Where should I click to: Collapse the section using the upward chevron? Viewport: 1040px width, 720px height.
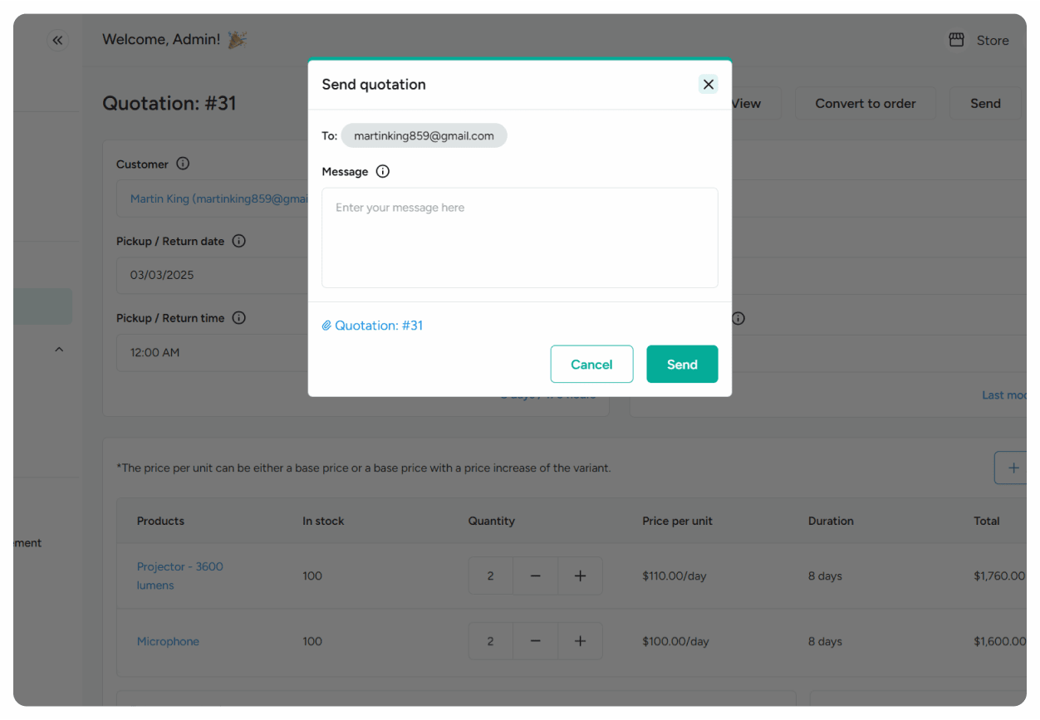[59, 349]
